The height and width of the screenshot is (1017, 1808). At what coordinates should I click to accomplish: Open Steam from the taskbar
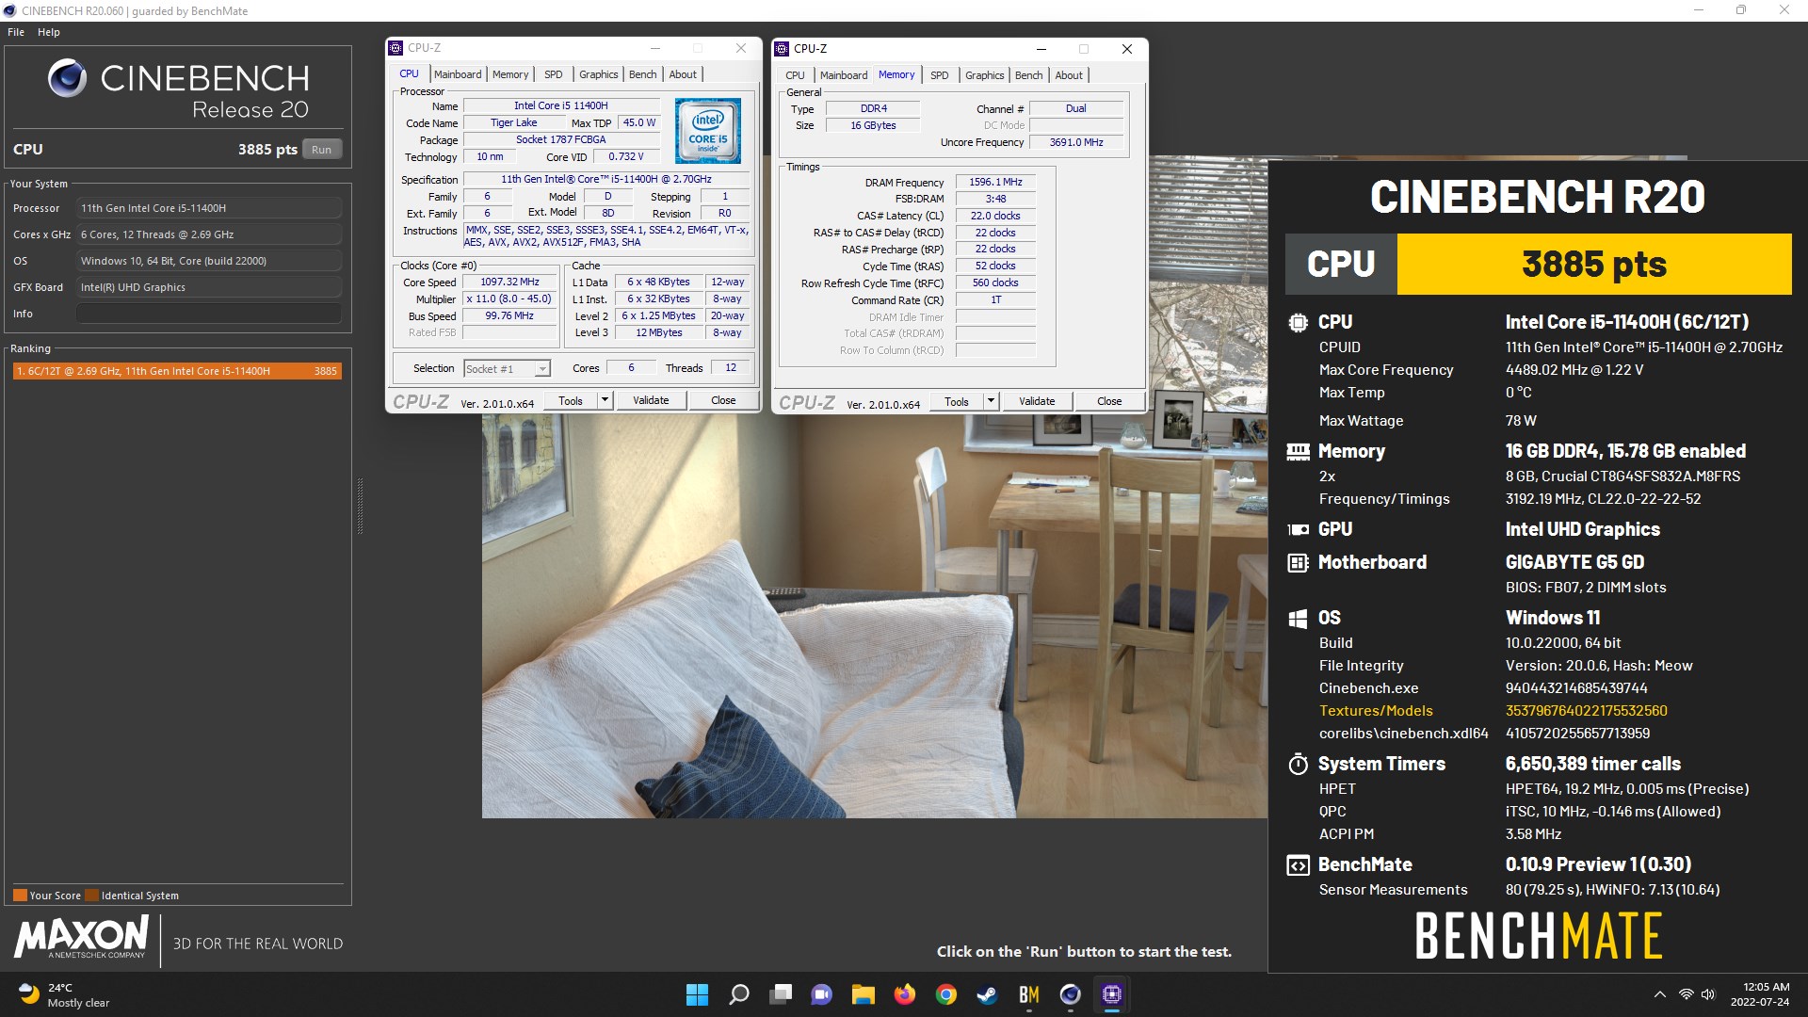[988, 994]
